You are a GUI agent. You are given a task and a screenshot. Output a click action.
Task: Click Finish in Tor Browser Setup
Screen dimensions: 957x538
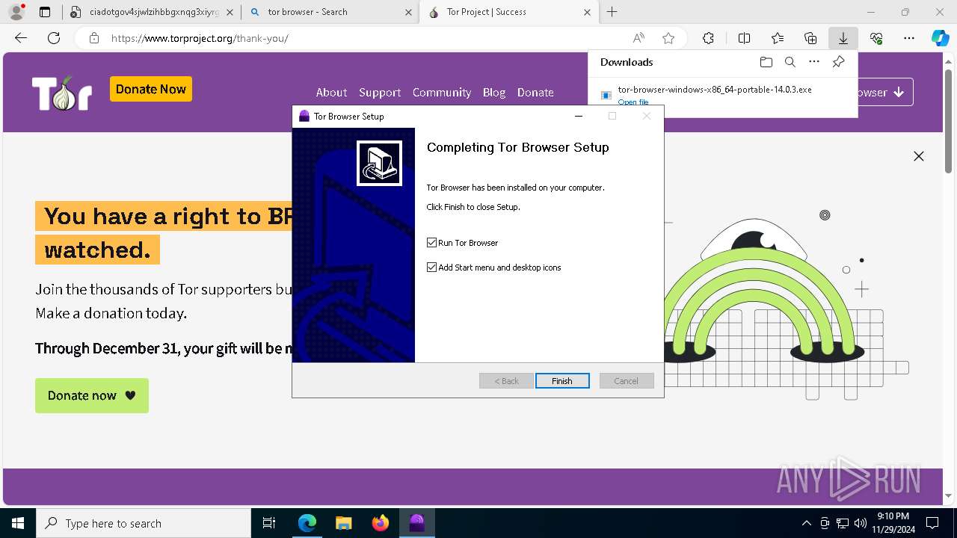click(x=562, y=381)
